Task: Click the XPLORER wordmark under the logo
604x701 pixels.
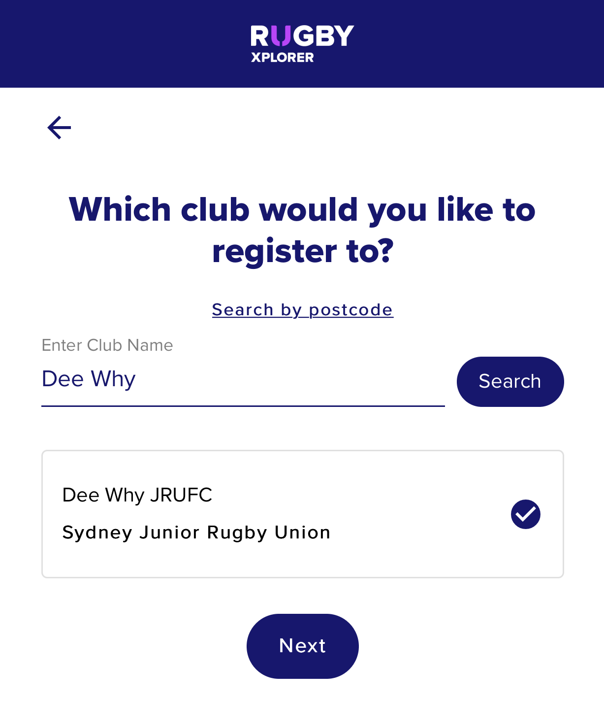Action: point(283,57)
